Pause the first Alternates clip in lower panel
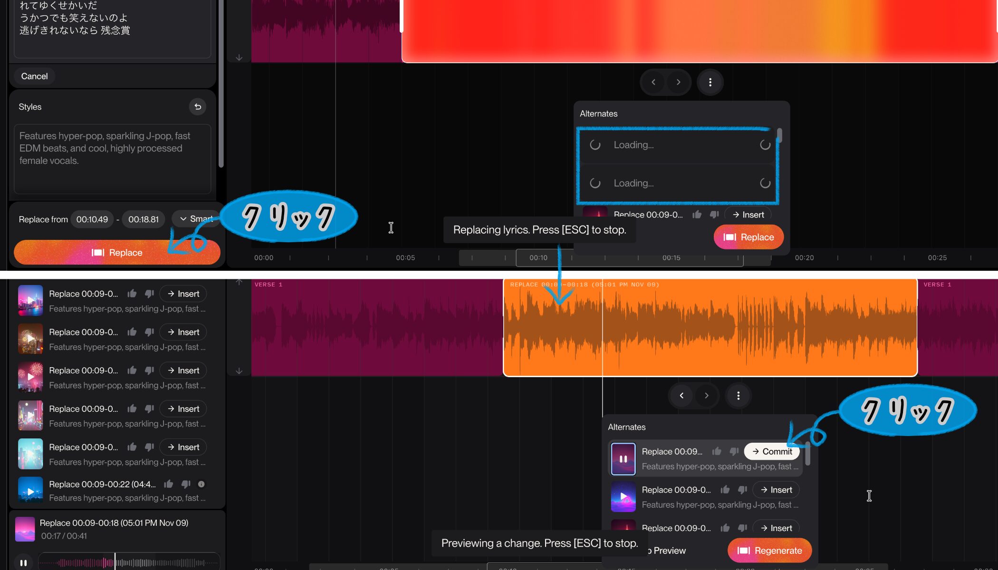This screenshot has height=570, width=998. coord(623,459)
